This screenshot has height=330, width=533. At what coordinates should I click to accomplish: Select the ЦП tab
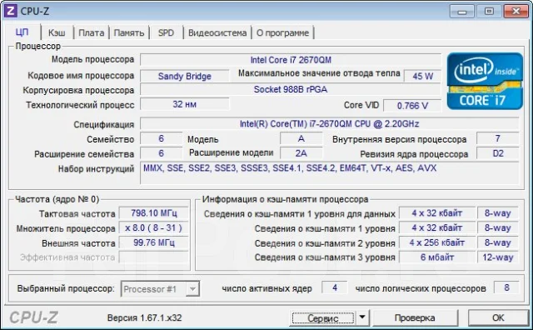coord(22,32)
